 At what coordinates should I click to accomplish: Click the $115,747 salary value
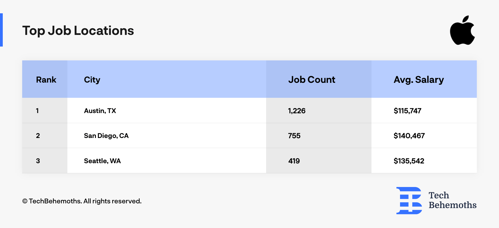point(407,111)
